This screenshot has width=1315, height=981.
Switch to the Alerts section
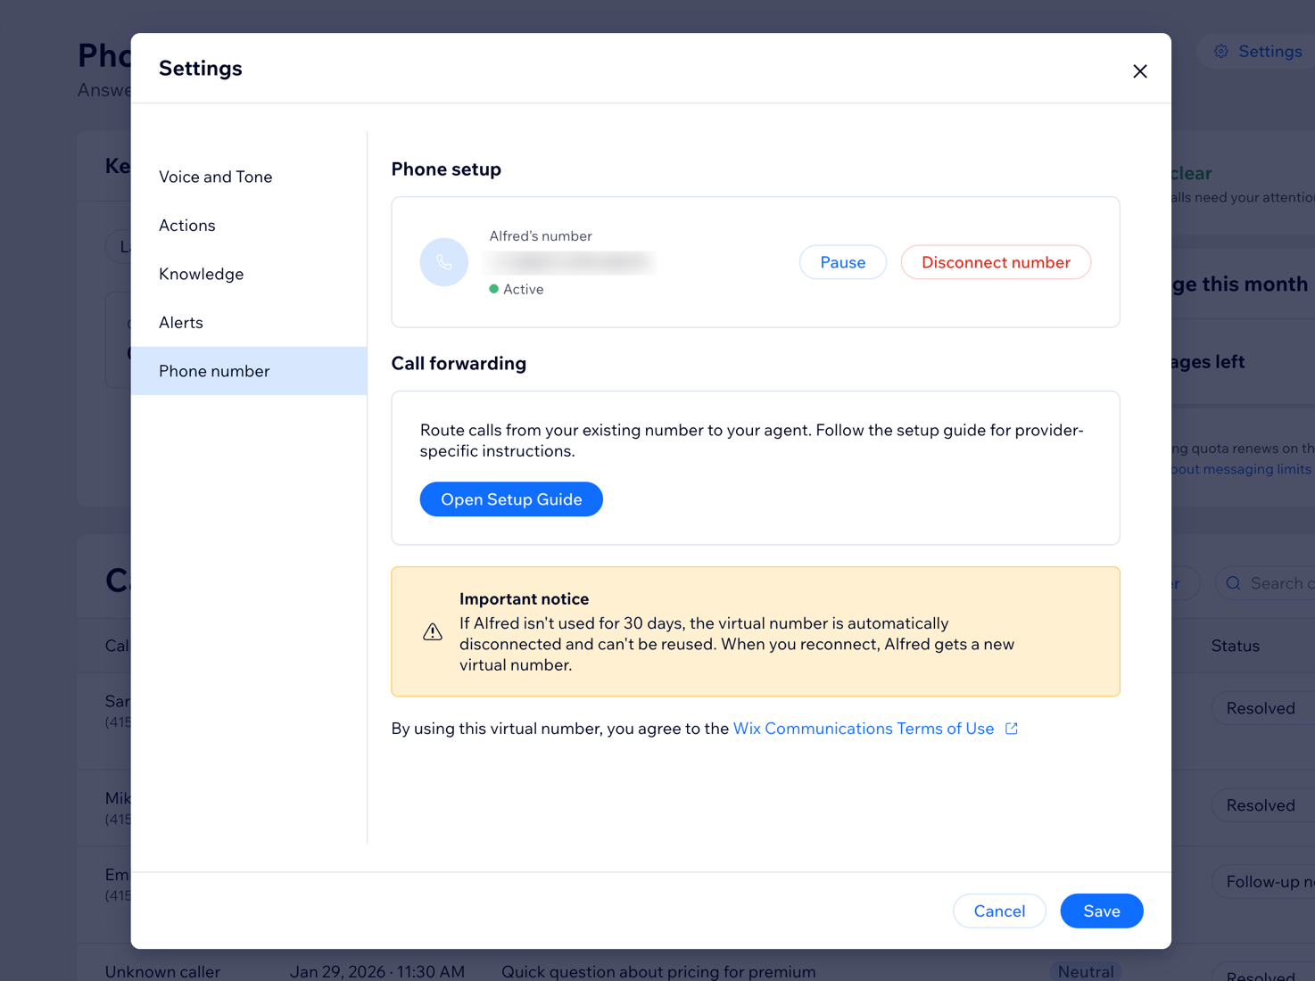click(x=249, y=322)
